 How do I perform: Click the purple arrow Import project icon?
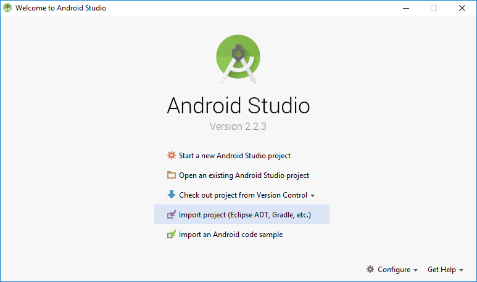[x=172, y=214]
